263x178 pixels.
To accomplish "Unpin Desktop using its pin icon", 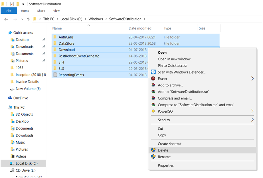I will [44, 40].
